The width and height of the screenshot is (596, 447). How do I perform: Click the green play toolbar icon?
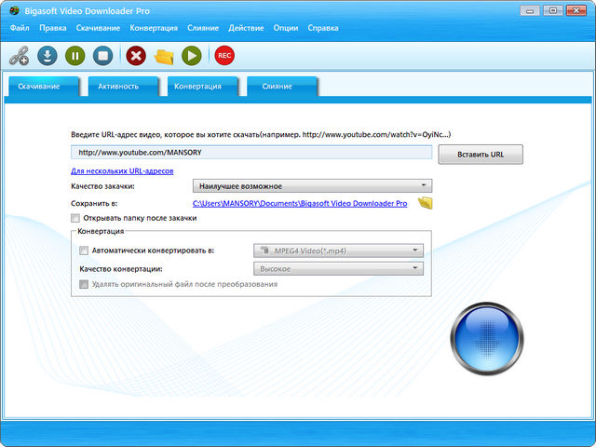click(191, 56)
